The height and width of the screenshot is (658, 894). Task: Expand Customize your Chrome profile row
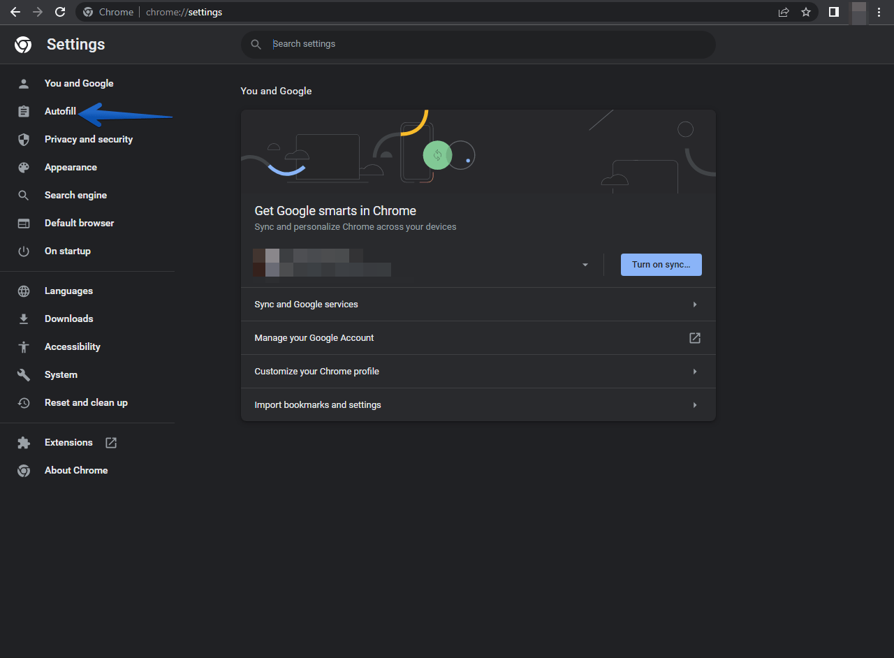coord(694,372)
